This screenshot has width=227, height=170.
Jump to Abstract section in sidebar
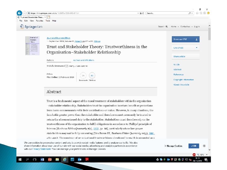177,70
